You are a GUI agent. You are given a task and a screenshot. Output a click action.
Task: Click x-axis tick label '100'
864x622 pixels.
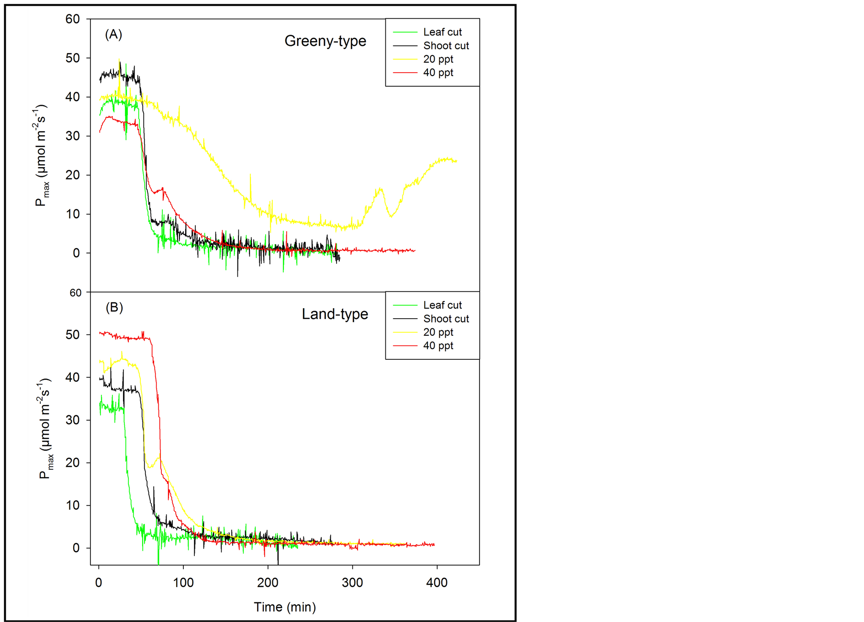183,583
